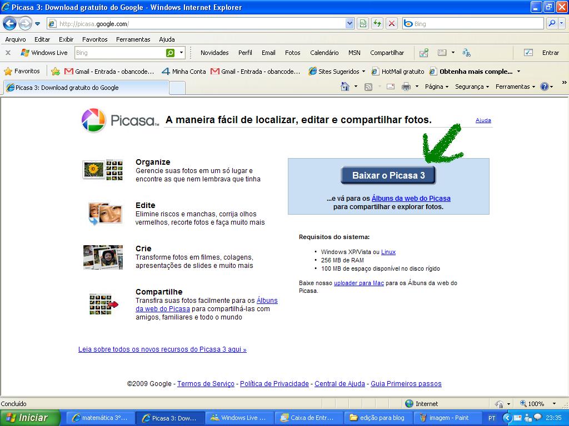Screen dimensions: 569x426
Task: Open the HotMail gratuito favorite
Action: click(398, 72)
